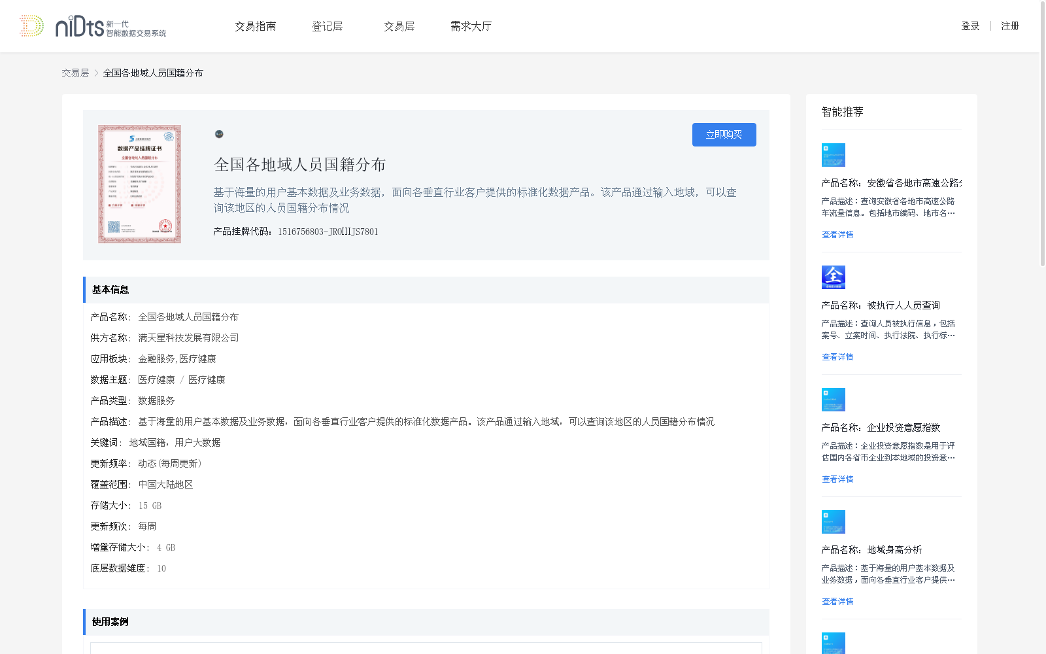Click the 使用案例 section header
The width and height of the screenshot is (1046, 654).
tap(426, 622)
